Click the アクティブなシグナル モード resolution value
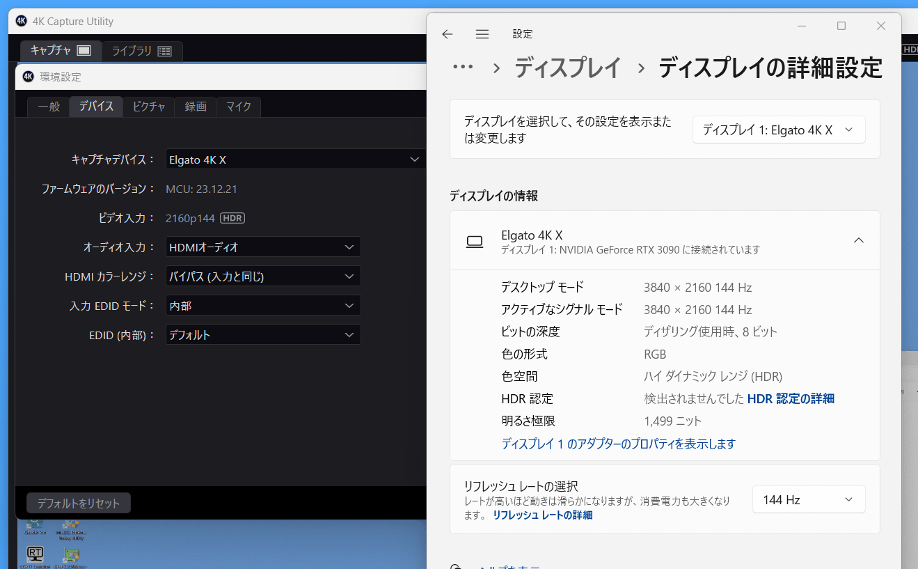Viewport: 918px width, 569px height. 697,309
